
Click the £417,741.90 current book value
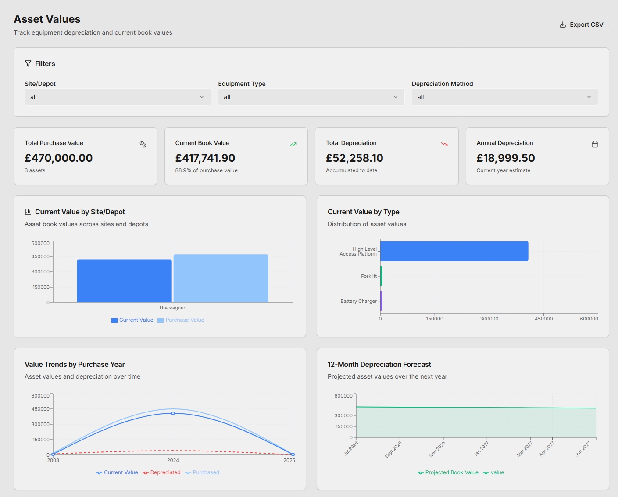(x=205, y=158)
